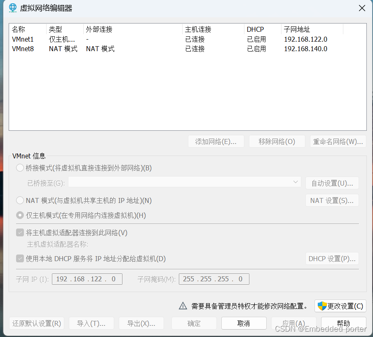Open 自动设置(U)... button
Image resolution: width=373 pixels, height=337 pixels.
(332, 183)
